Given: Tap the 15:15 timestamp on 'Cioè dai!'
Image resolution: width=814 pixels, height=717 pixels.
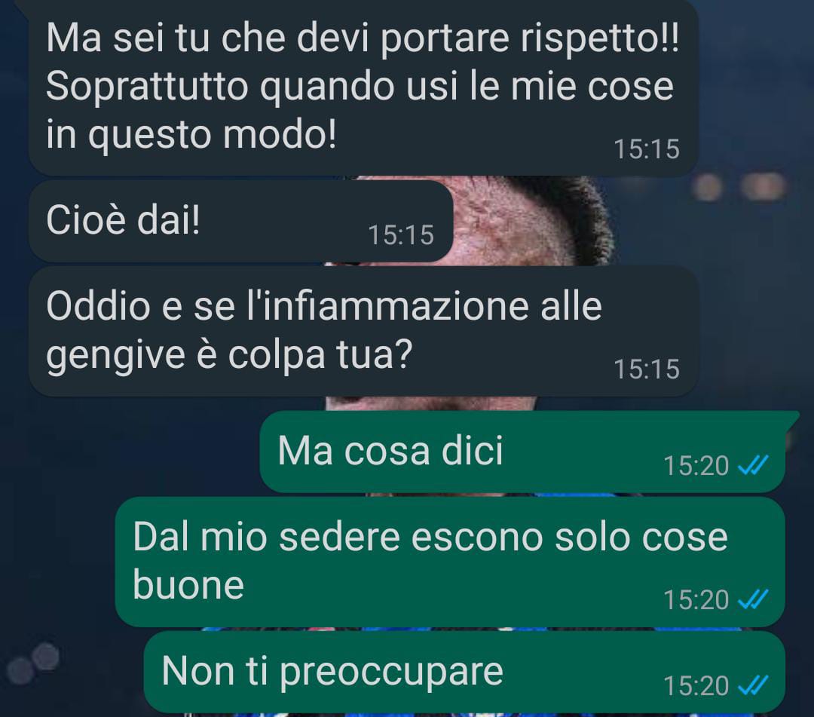Looking at the screenshot, I should [401, 234].
